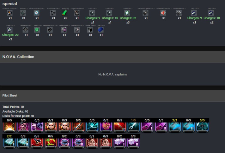Click the green Radar CPU icon
Viewport: 225px width, 153px height.
point(37,30)
